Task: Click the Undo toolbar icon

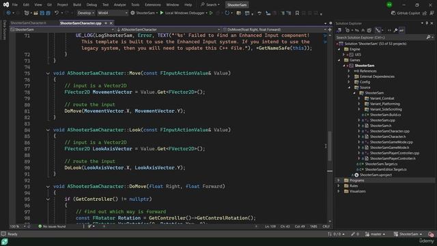Action: pyautogui.click(x=57, y=13)
